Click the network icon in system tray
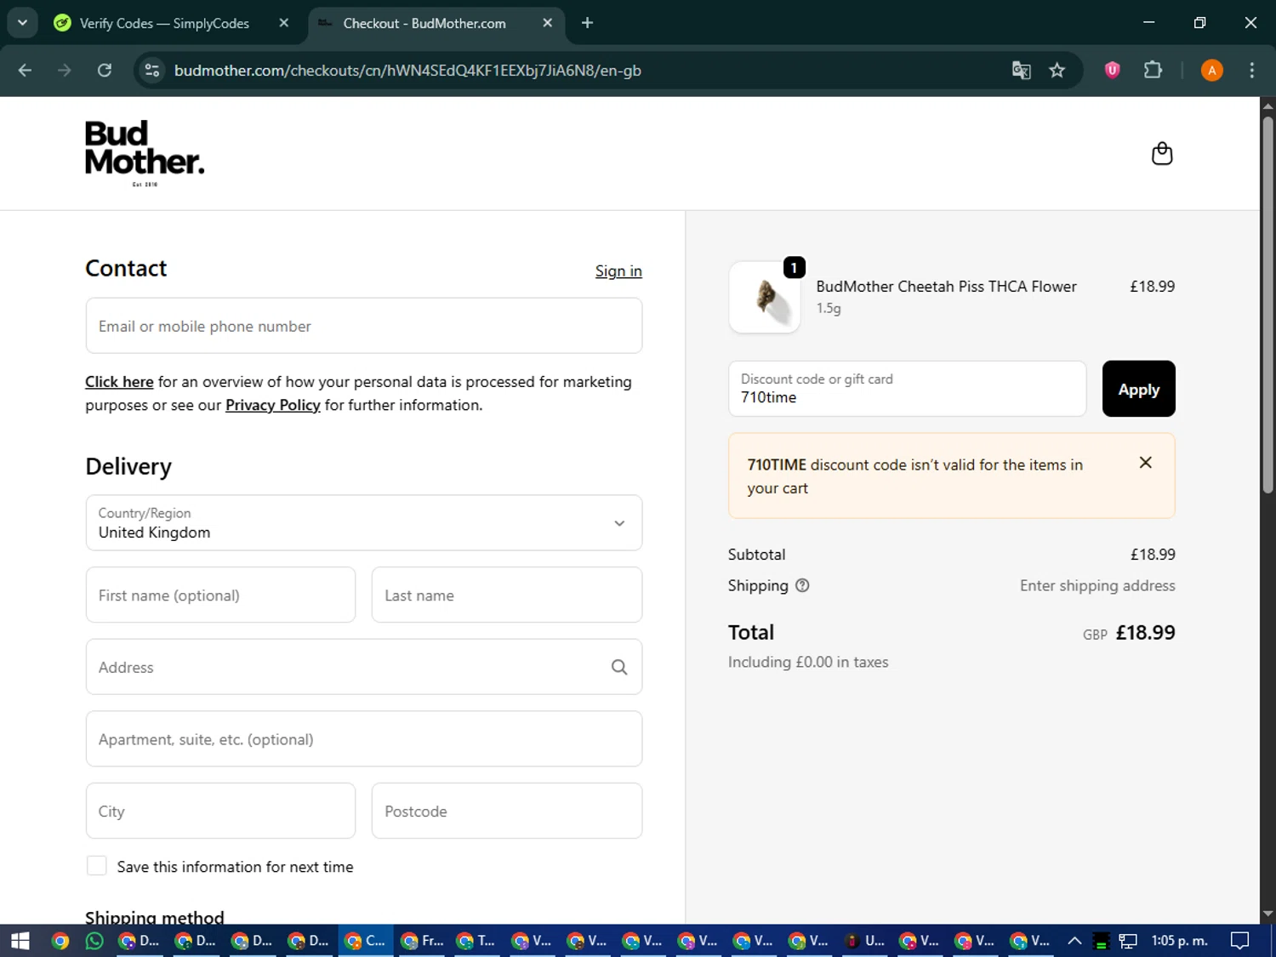This screenshot has width=1276, height=957. tap(1128, 941)
